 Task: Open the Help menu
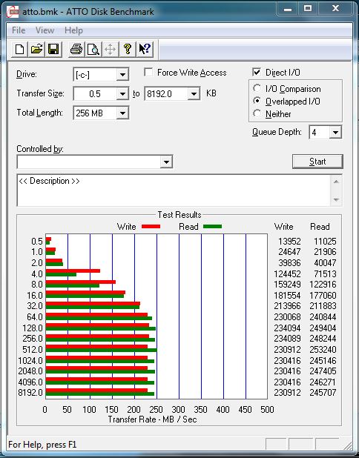click(x=73, y=30)
